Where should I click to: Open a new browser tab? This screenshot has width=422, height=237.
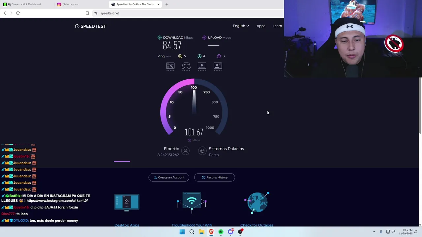166,4
